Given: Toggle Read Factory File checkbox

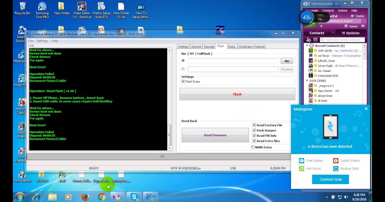Looking at the screenshot, I should [254, 125].
